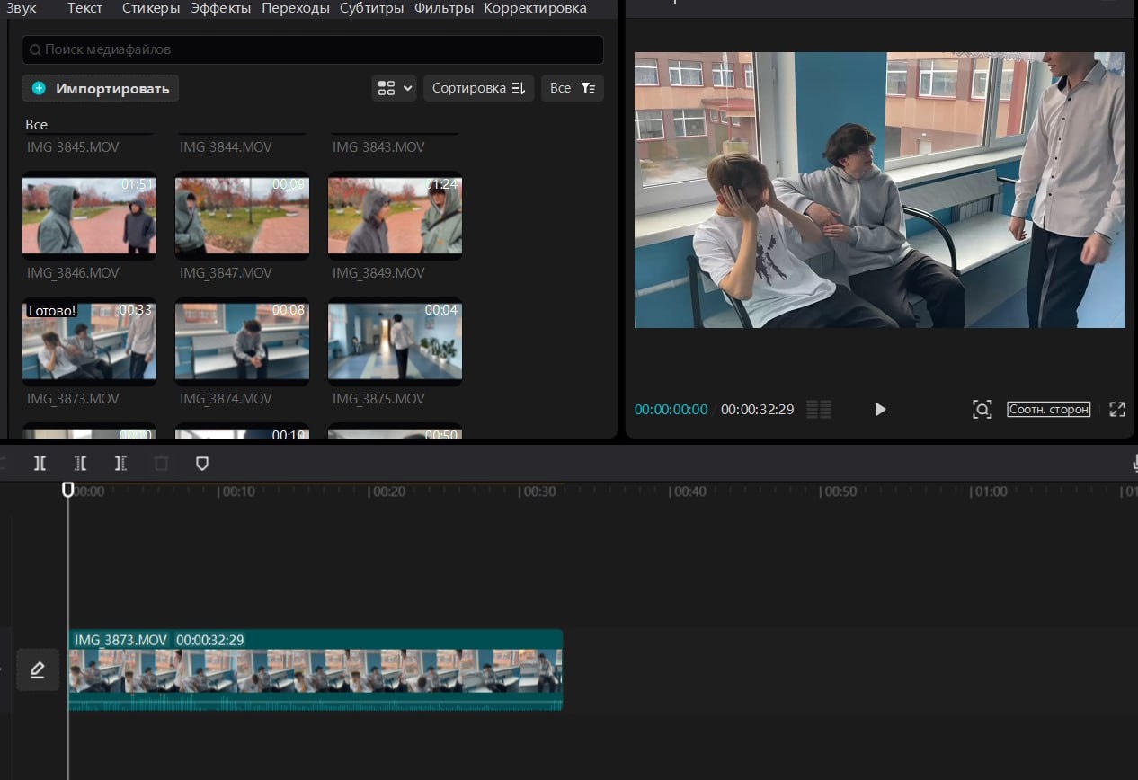
Task: Select the split clip tool
Action: [40, 464]
